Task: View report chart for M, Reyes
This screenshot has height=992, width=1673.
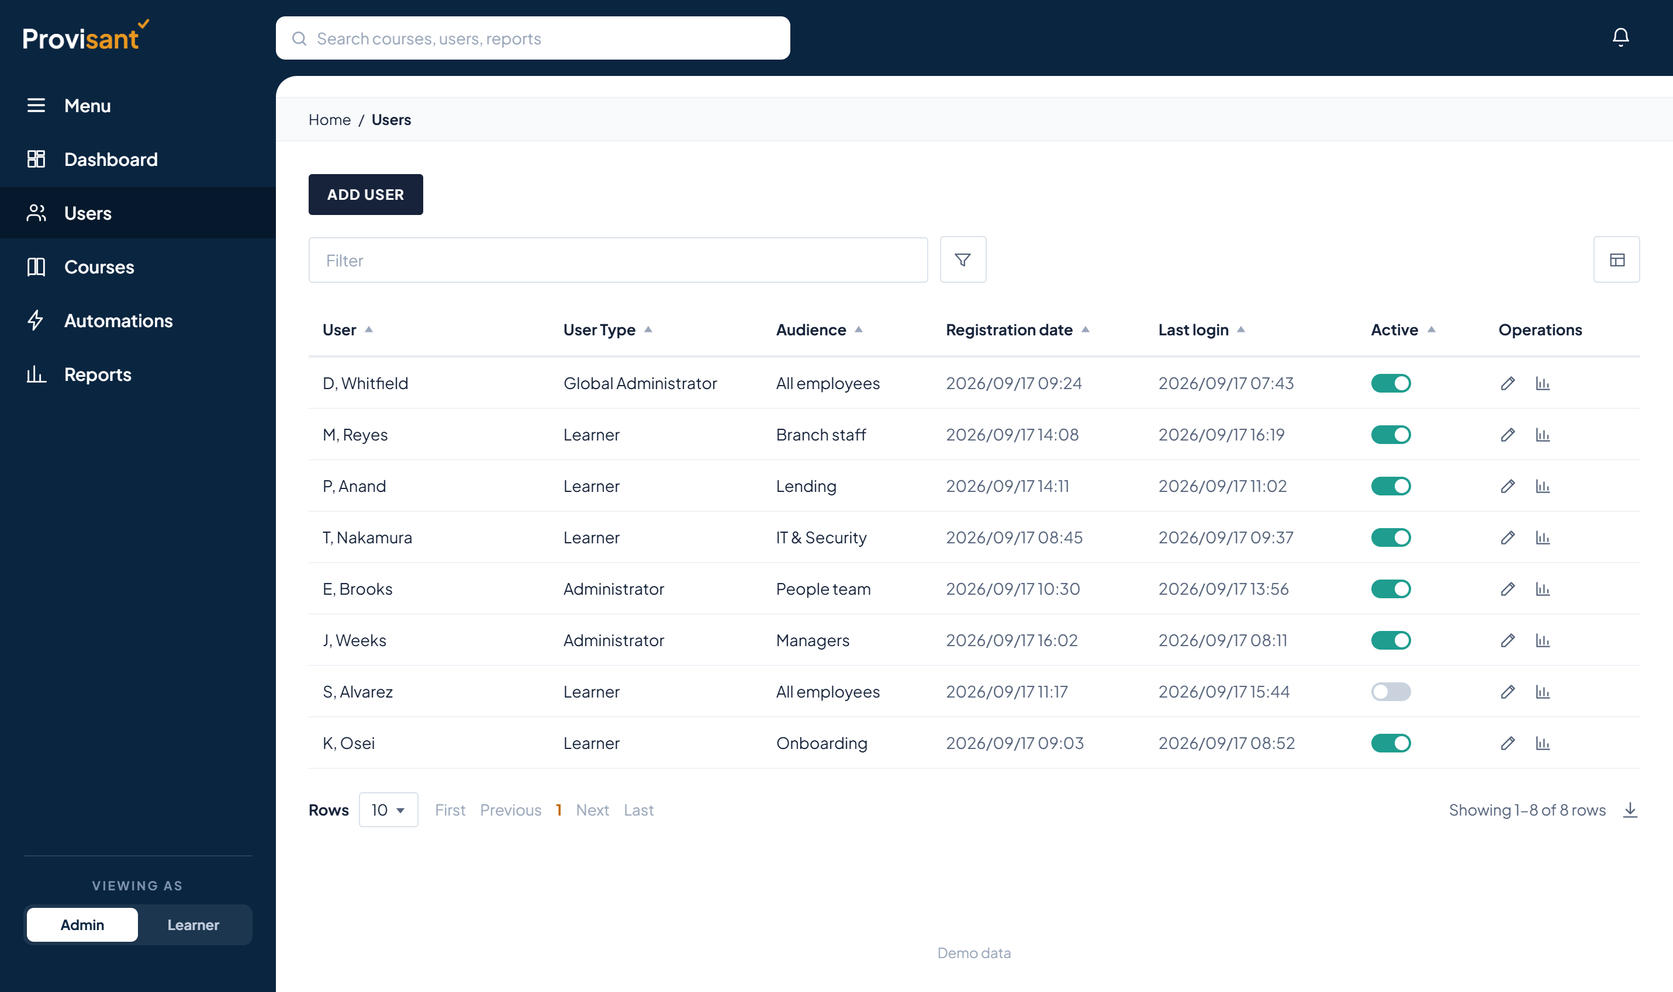Action: pos(1543,435)
